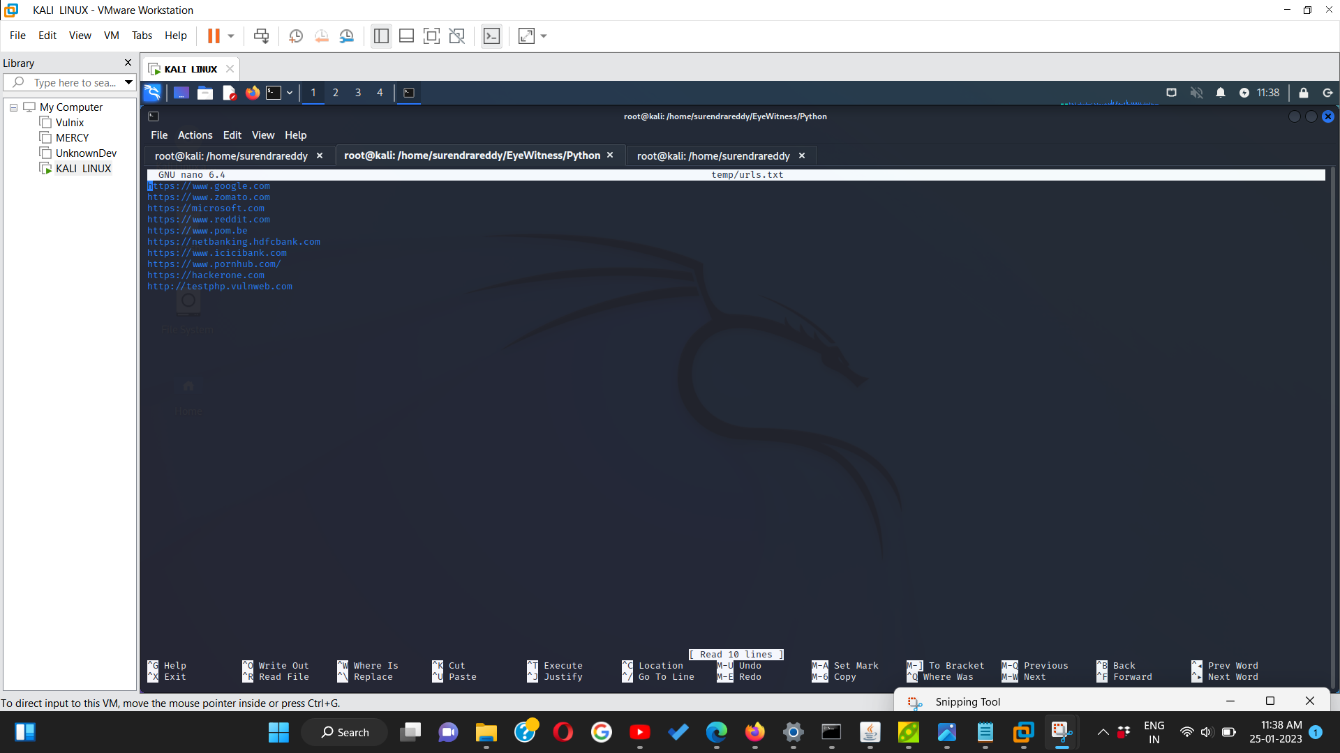Viewport: 1340px width, 753px height.
Task: Open a terminal from the Kali panel
Action: (275, 93)
